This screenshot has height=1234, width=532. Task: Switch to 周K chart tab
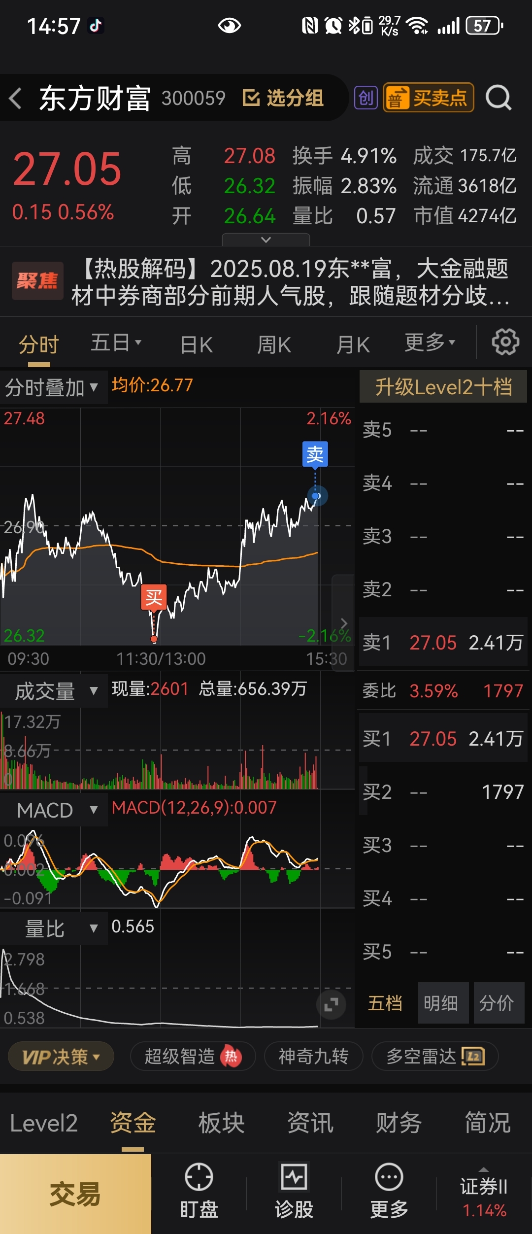click(x=274, y=344)
